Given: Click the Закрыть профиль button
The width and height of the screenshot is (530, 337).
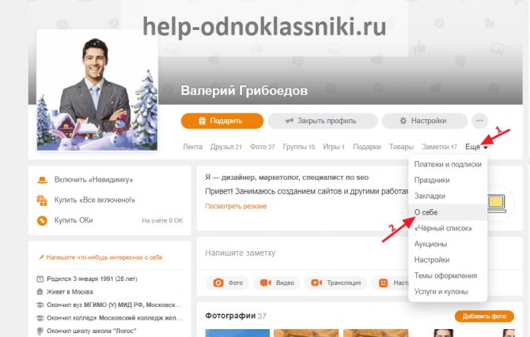Looking at the screenshot, I should pyautogui.click(x=323, y=121).
